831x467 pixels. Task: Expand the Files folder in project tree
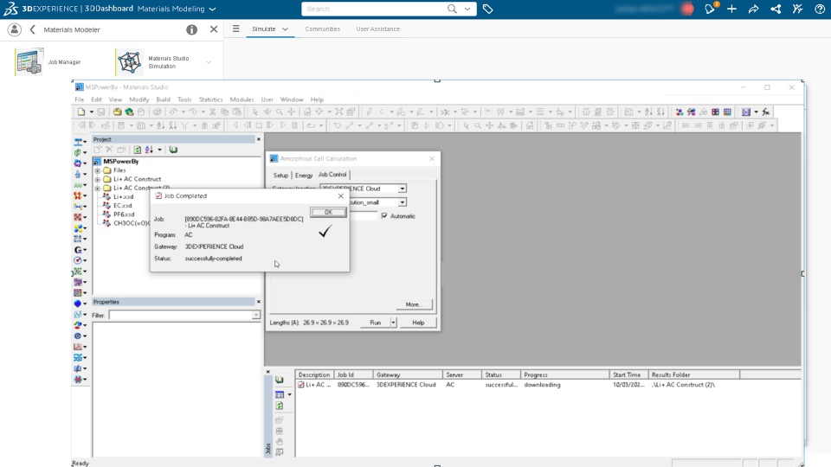tap(98, 170)
